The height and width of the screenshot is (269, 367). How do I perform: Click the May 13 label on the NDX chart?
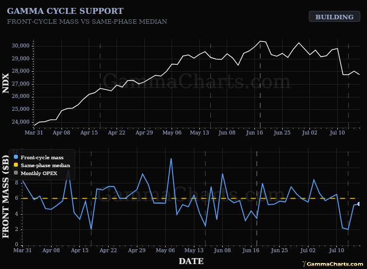pyautogui.click(x=199, y=133)
